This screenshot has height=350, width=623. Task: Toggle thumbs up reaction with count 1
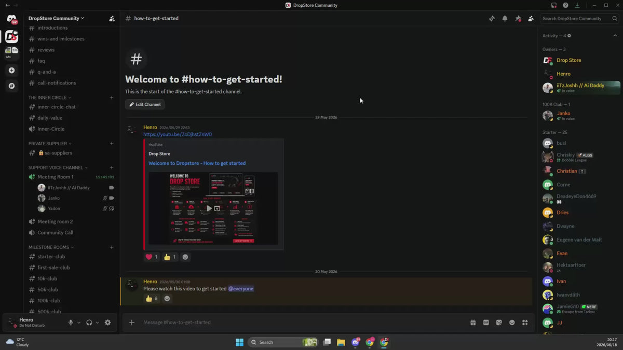point(170,257)
